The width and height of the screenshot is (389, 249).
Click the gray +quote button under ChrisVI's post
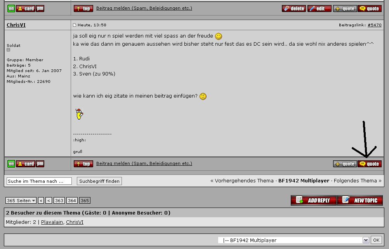[x=345, y=164]
